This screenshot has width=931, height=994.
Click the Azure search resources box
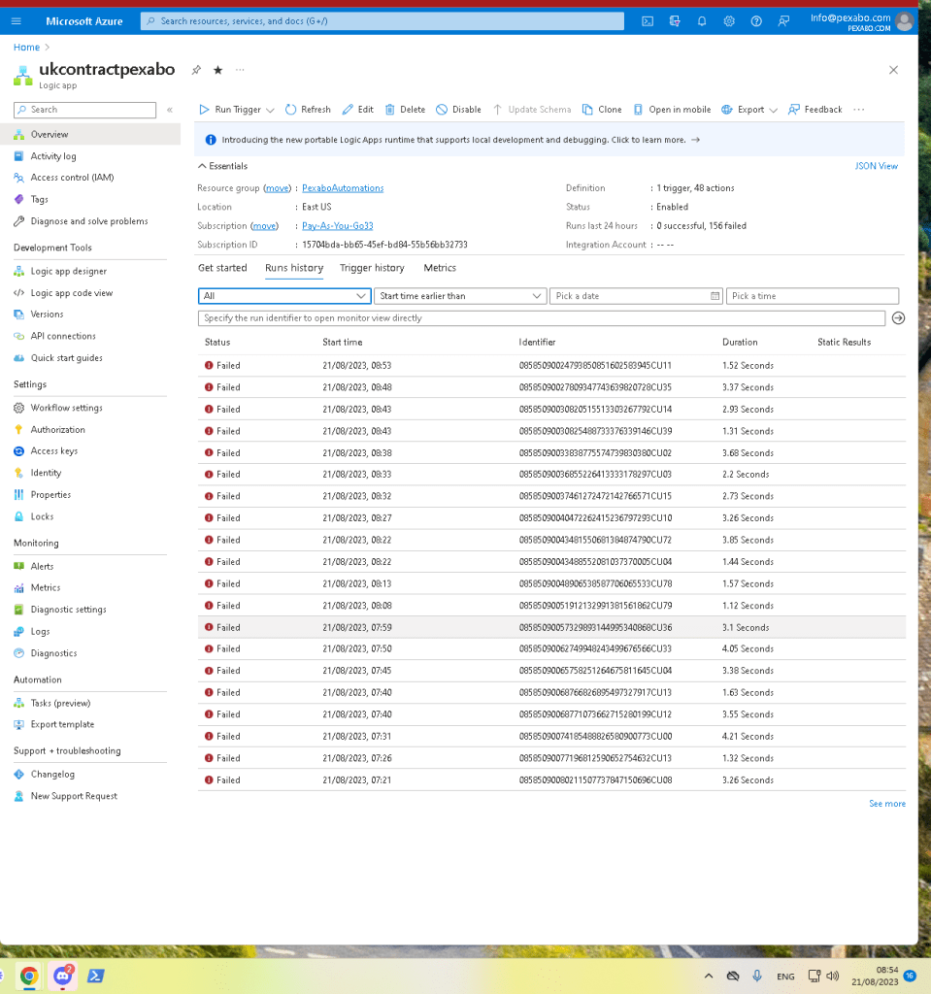[x=382, y=21]
